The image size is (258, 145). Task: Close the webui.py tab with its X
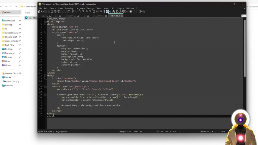(x=50, y=16)
